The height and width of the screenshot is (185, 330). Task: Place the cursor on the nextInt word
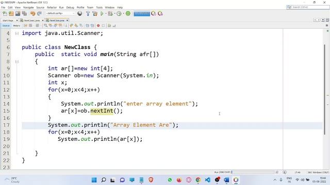[x=102, y=111]
